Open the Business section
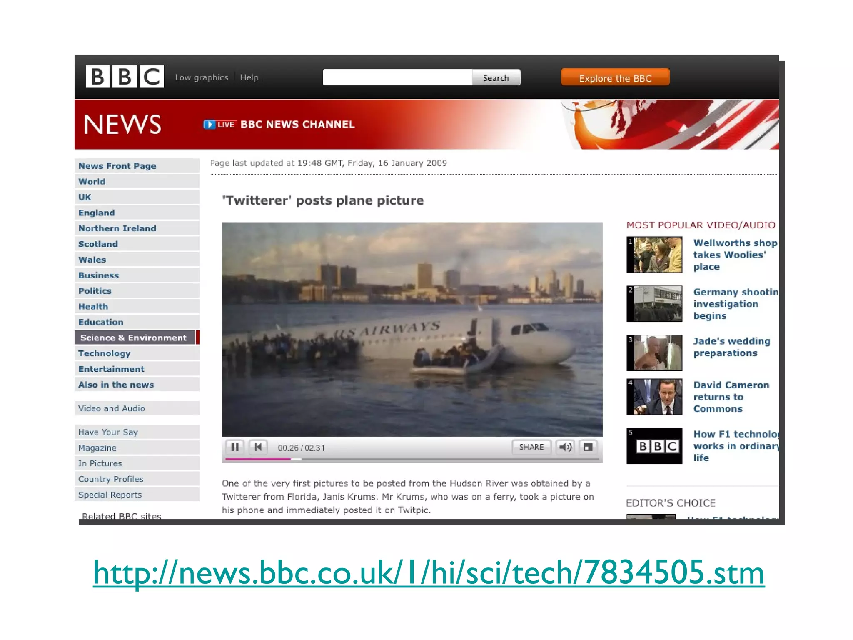853x640 pixels. pyautogui.click(x=137, y=275)
